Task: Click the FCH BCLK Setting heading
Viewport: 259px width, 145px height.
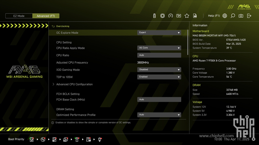Action: 68,94
